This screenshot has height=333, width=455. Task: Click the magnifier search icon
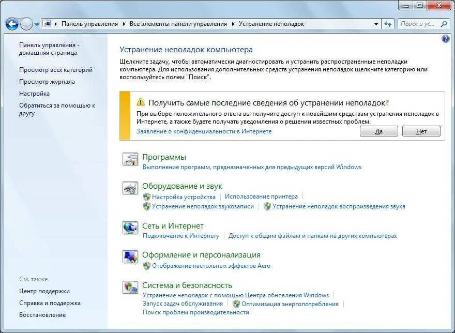444,24
